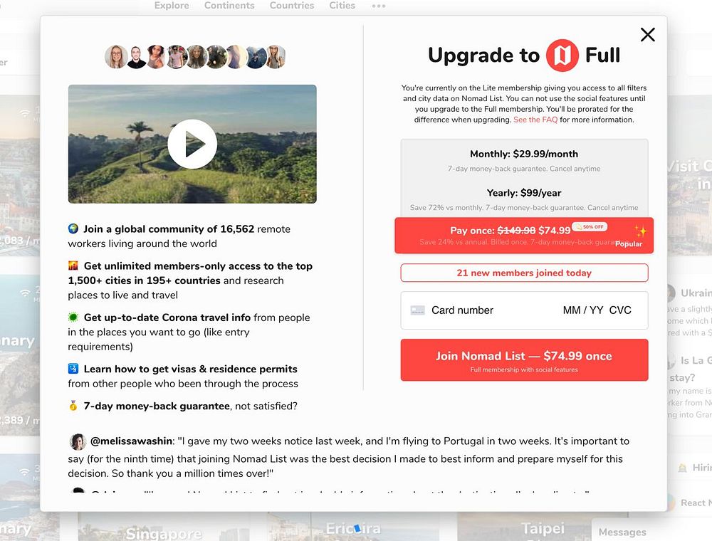Screen dimensions: 712x541
Task: Open the three-dots more menu in navigation
Action: pos(379,6)
